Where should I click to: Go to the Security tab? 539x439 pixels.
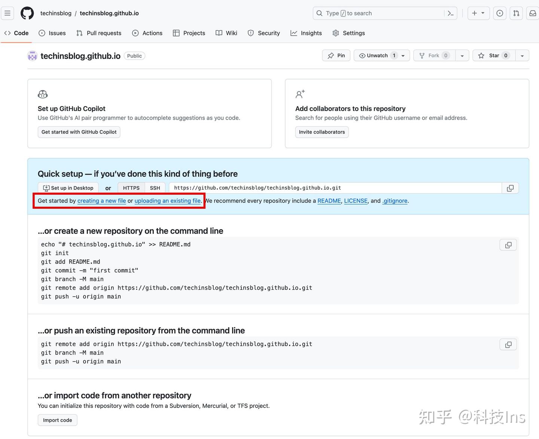[264, 33]
